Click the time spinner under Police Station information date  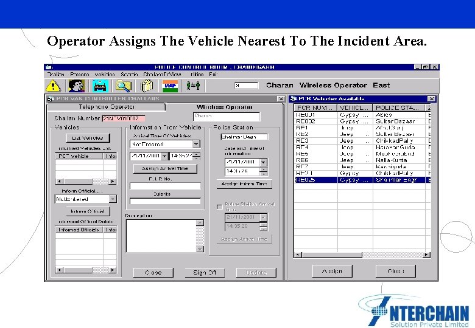[x=264, y=171]
